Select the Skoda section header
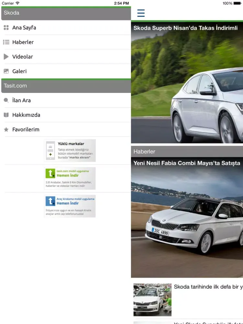 point(66,13)
